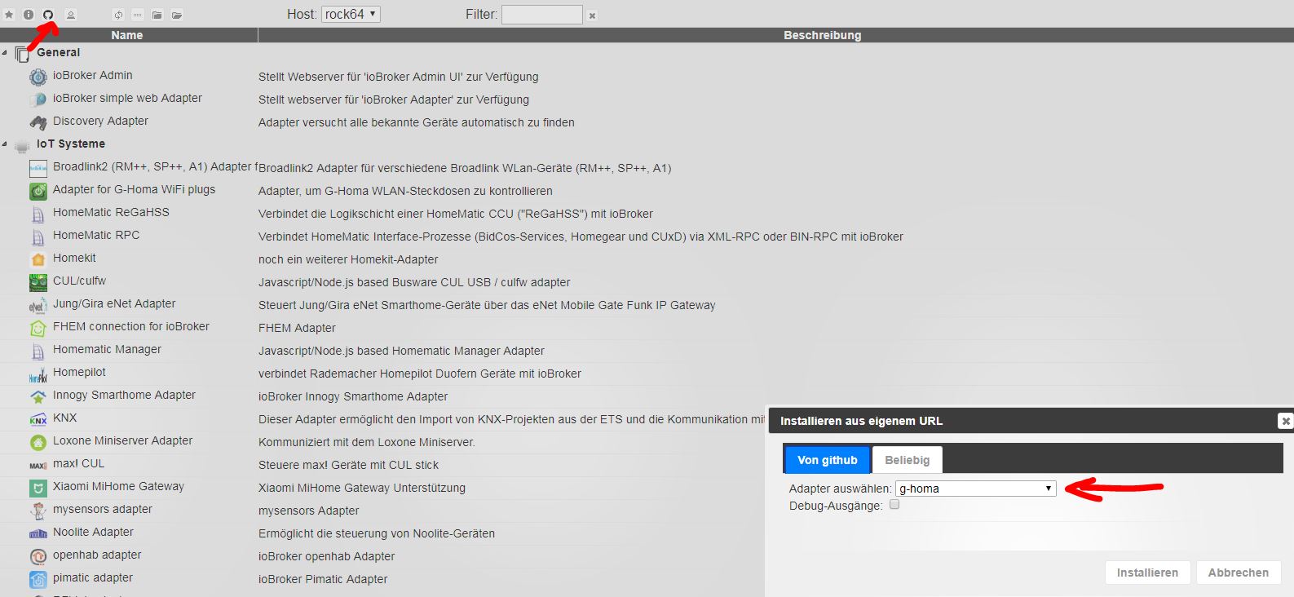
Task: Select the ioBroker simple web Adapter row
Action: click(x=647, y=99)
